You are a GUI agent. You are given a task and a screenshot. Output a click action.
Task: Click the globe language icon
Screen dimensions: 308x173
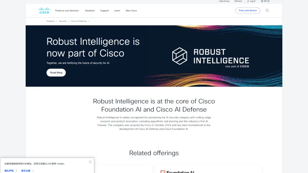pos(262,1)
